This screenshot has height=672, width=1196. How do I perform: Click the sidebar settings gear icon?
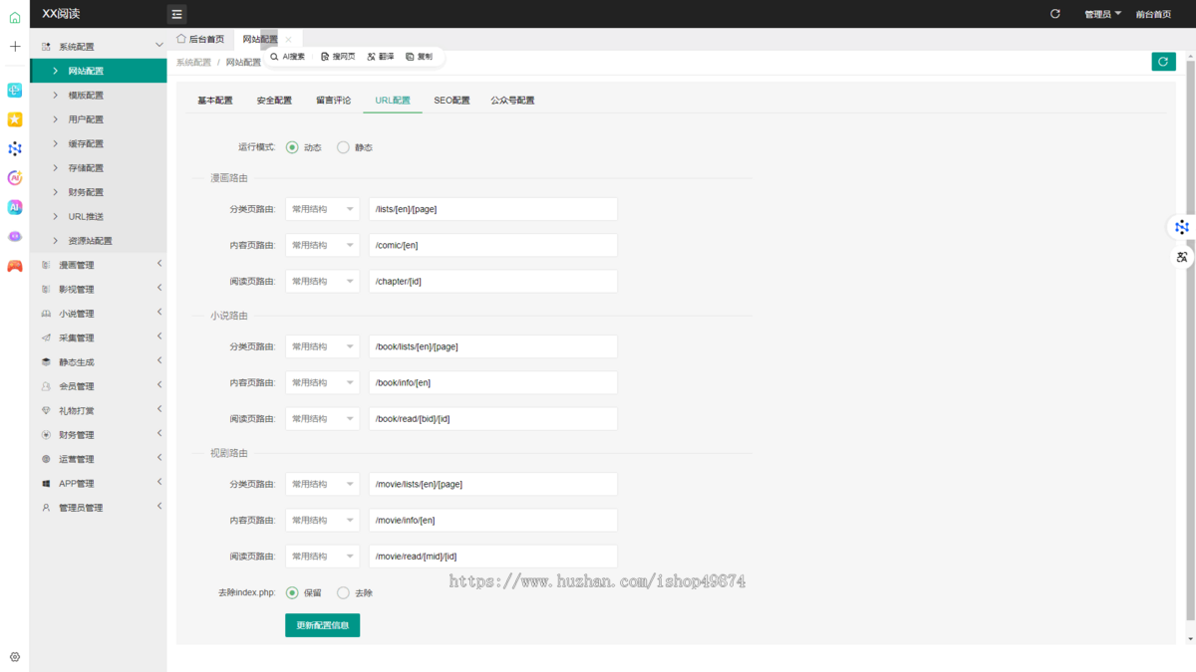coord(15,657)
